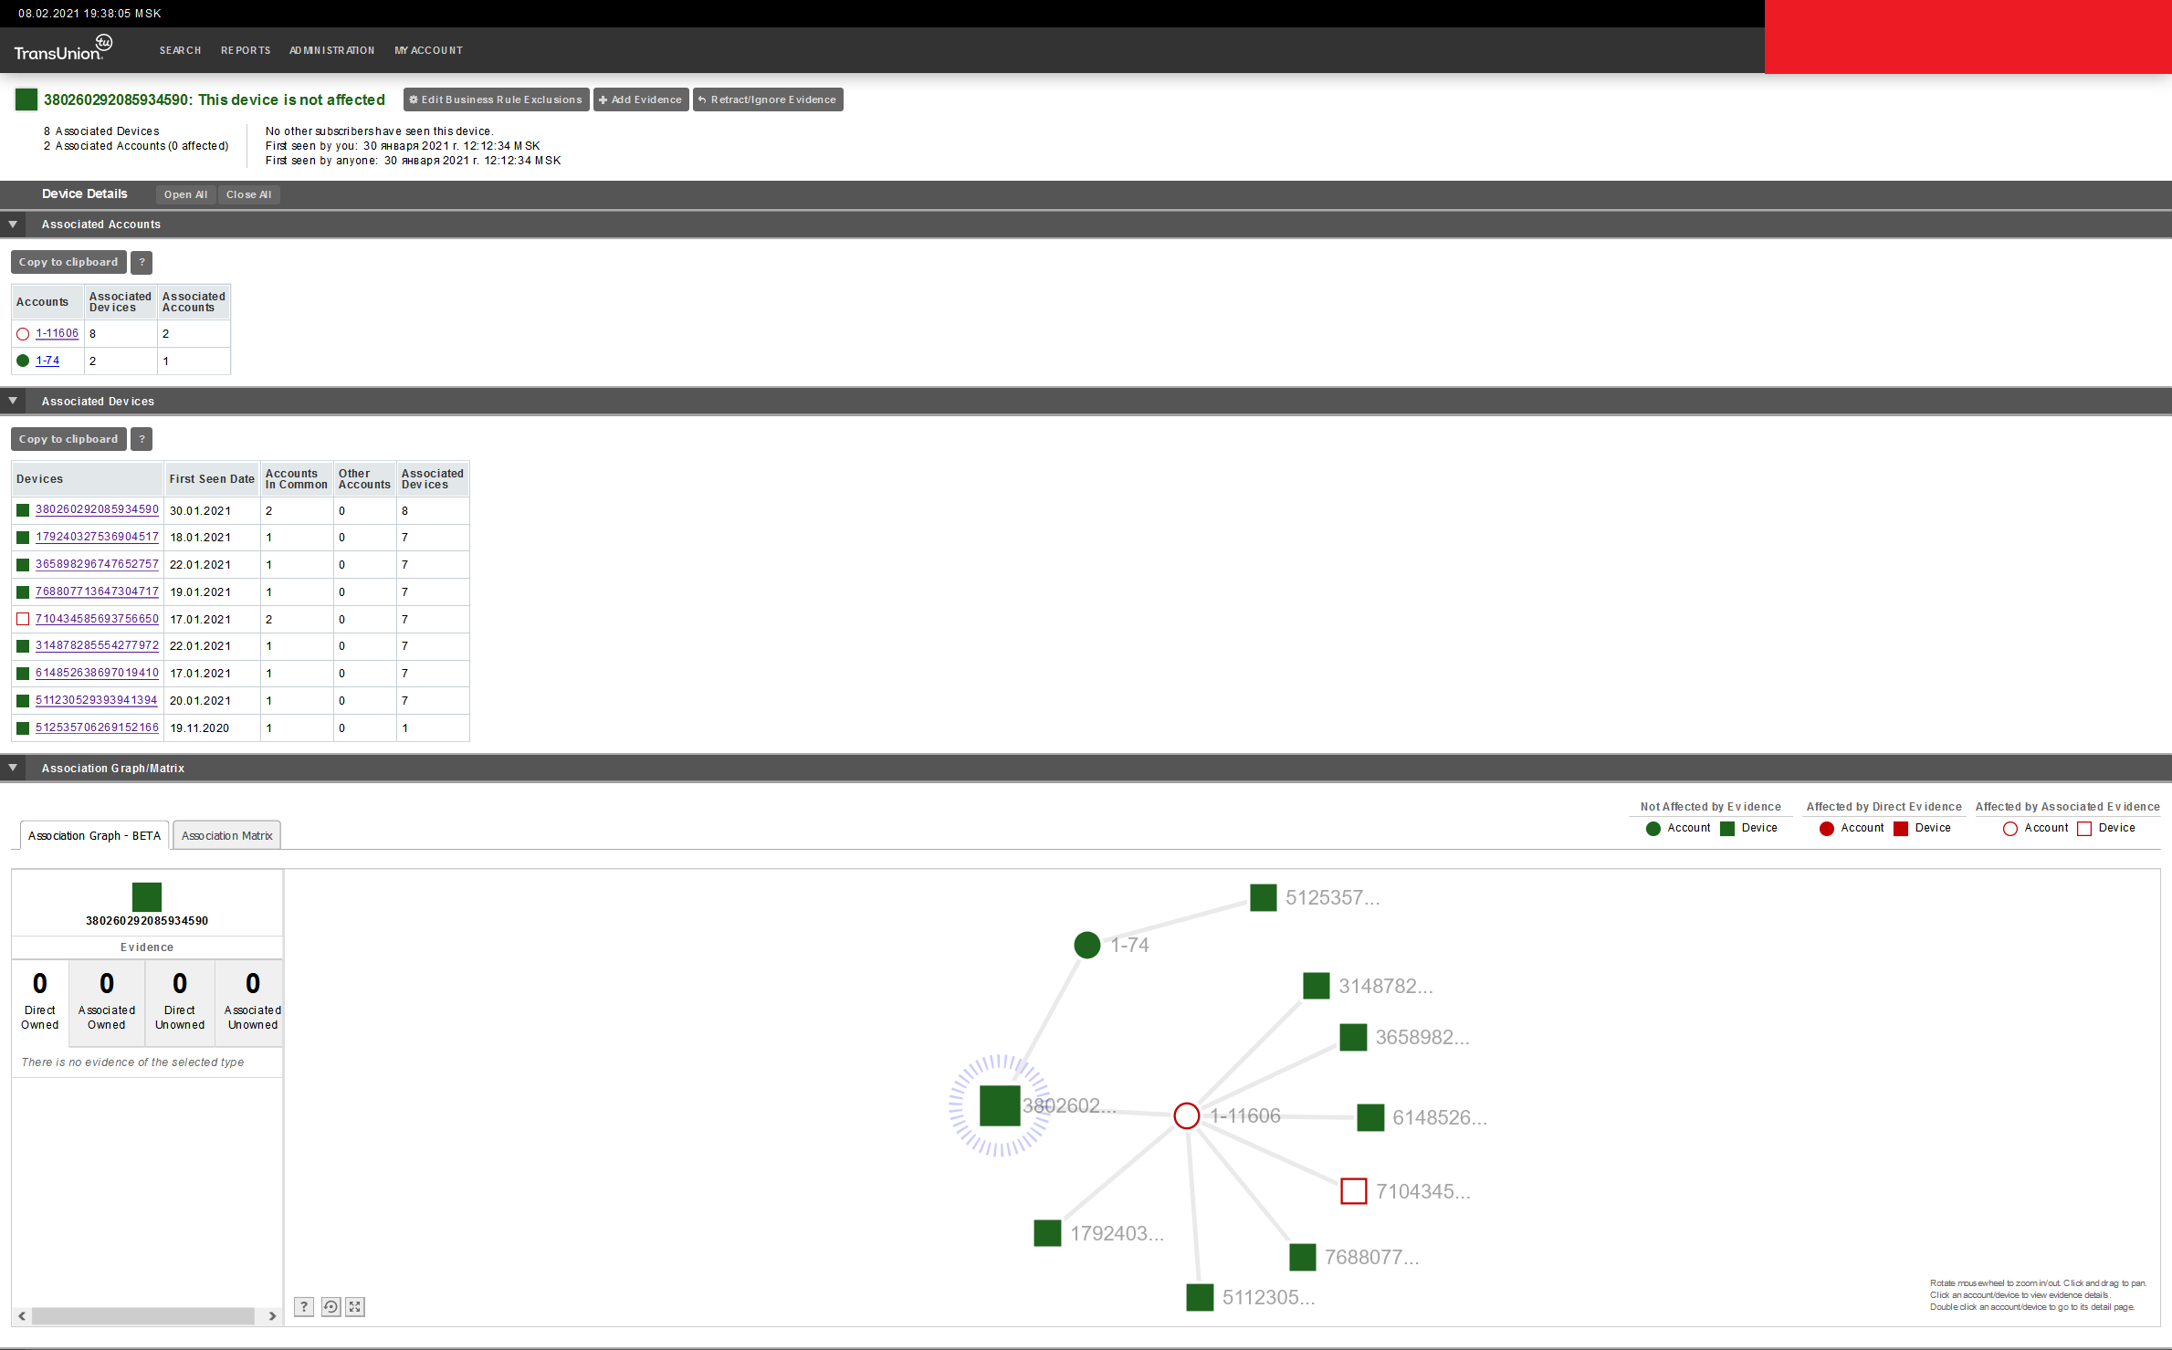Switch to the Association Matrix tab
This screenshot has width=2172, height=1350.
tap(226, 835)
